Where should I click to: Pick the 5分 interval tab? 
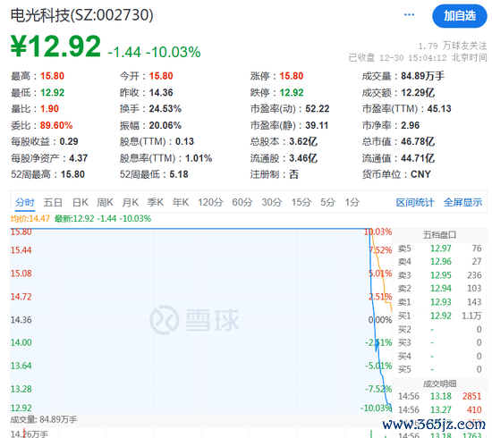pyautogui.click(x=328, y=202)
